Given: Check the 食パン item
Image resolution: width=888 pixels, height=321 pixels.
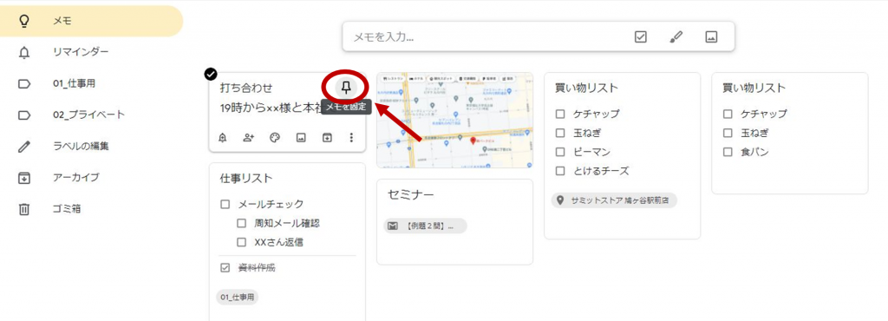Looking at the screenshot, I should [728, 153].
